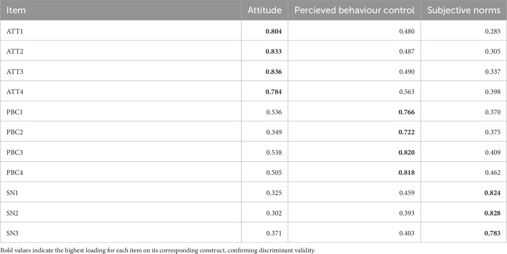This screenshot has width=507, height=254.
Task: Click the bold 0.804 value
Action: [274, 31]
